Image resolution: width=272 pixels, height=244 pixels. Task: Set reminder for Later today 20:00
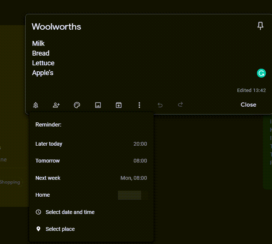pyautogui.click(x=91, y=144)
